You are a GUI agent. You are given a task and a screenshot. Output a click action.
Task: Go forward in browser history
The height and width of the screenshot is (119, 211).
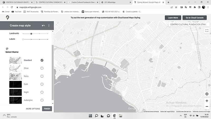(7, 7)
